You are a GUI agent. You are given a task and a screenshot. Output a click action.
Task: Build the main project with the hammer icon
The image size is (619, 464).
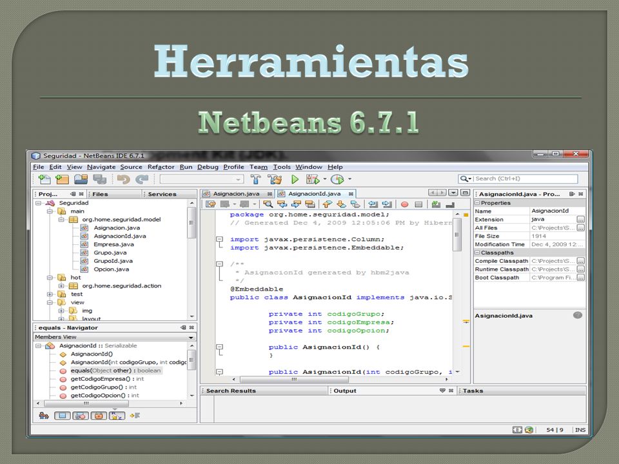(x=256, y=180)
